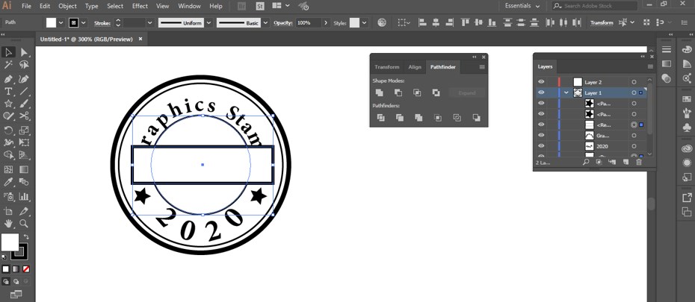Select the Direct Selection tool
Screen dimensions: 695x302
[x=24, y=52]
